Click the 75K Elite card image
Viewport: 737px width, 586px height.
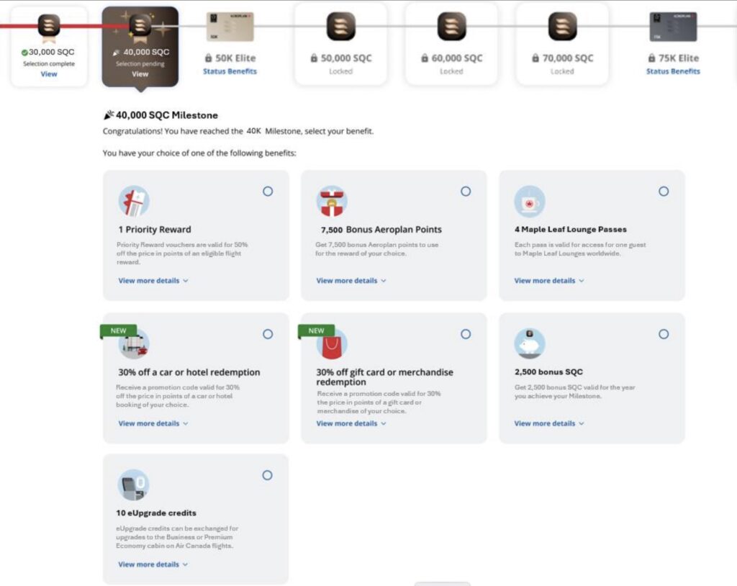click(x=673, y=27)
